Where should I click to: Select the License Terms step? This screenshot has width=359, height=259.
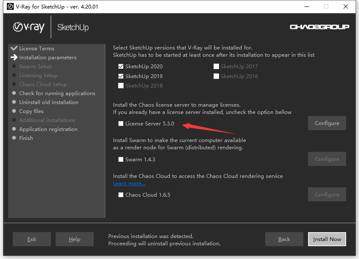37,48
